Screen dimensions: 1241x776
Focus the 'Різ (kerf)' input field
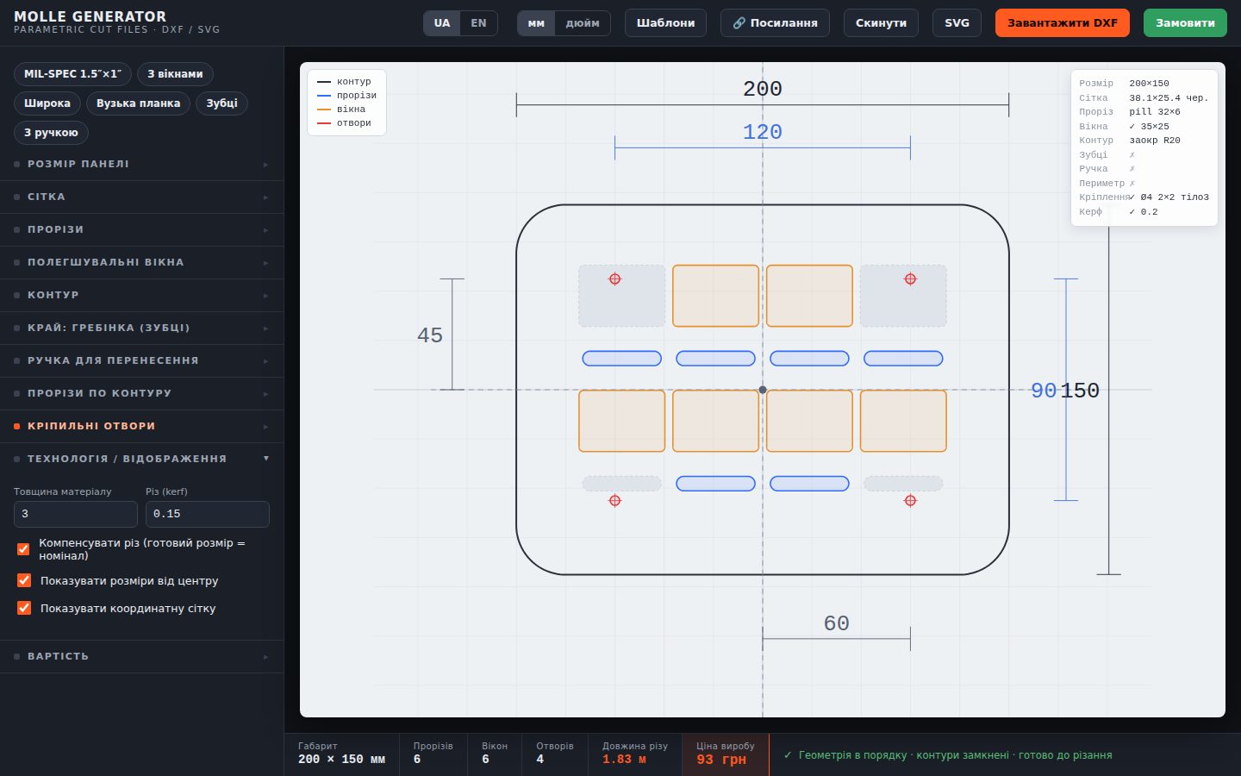pos(208,514)
